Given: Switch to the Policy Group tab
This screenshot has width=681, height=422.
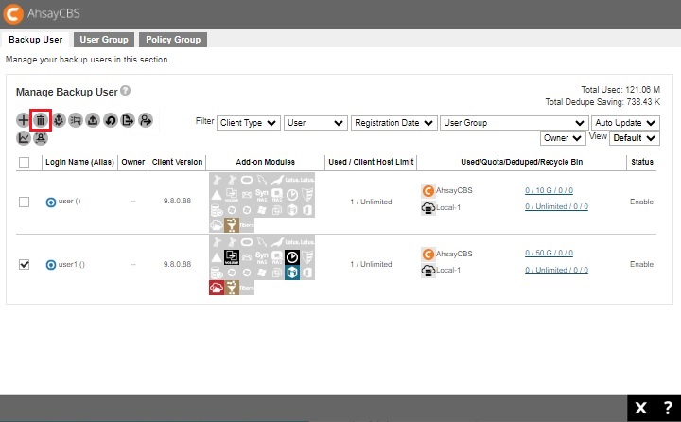Looking at the screenshot, I should 173,40.
